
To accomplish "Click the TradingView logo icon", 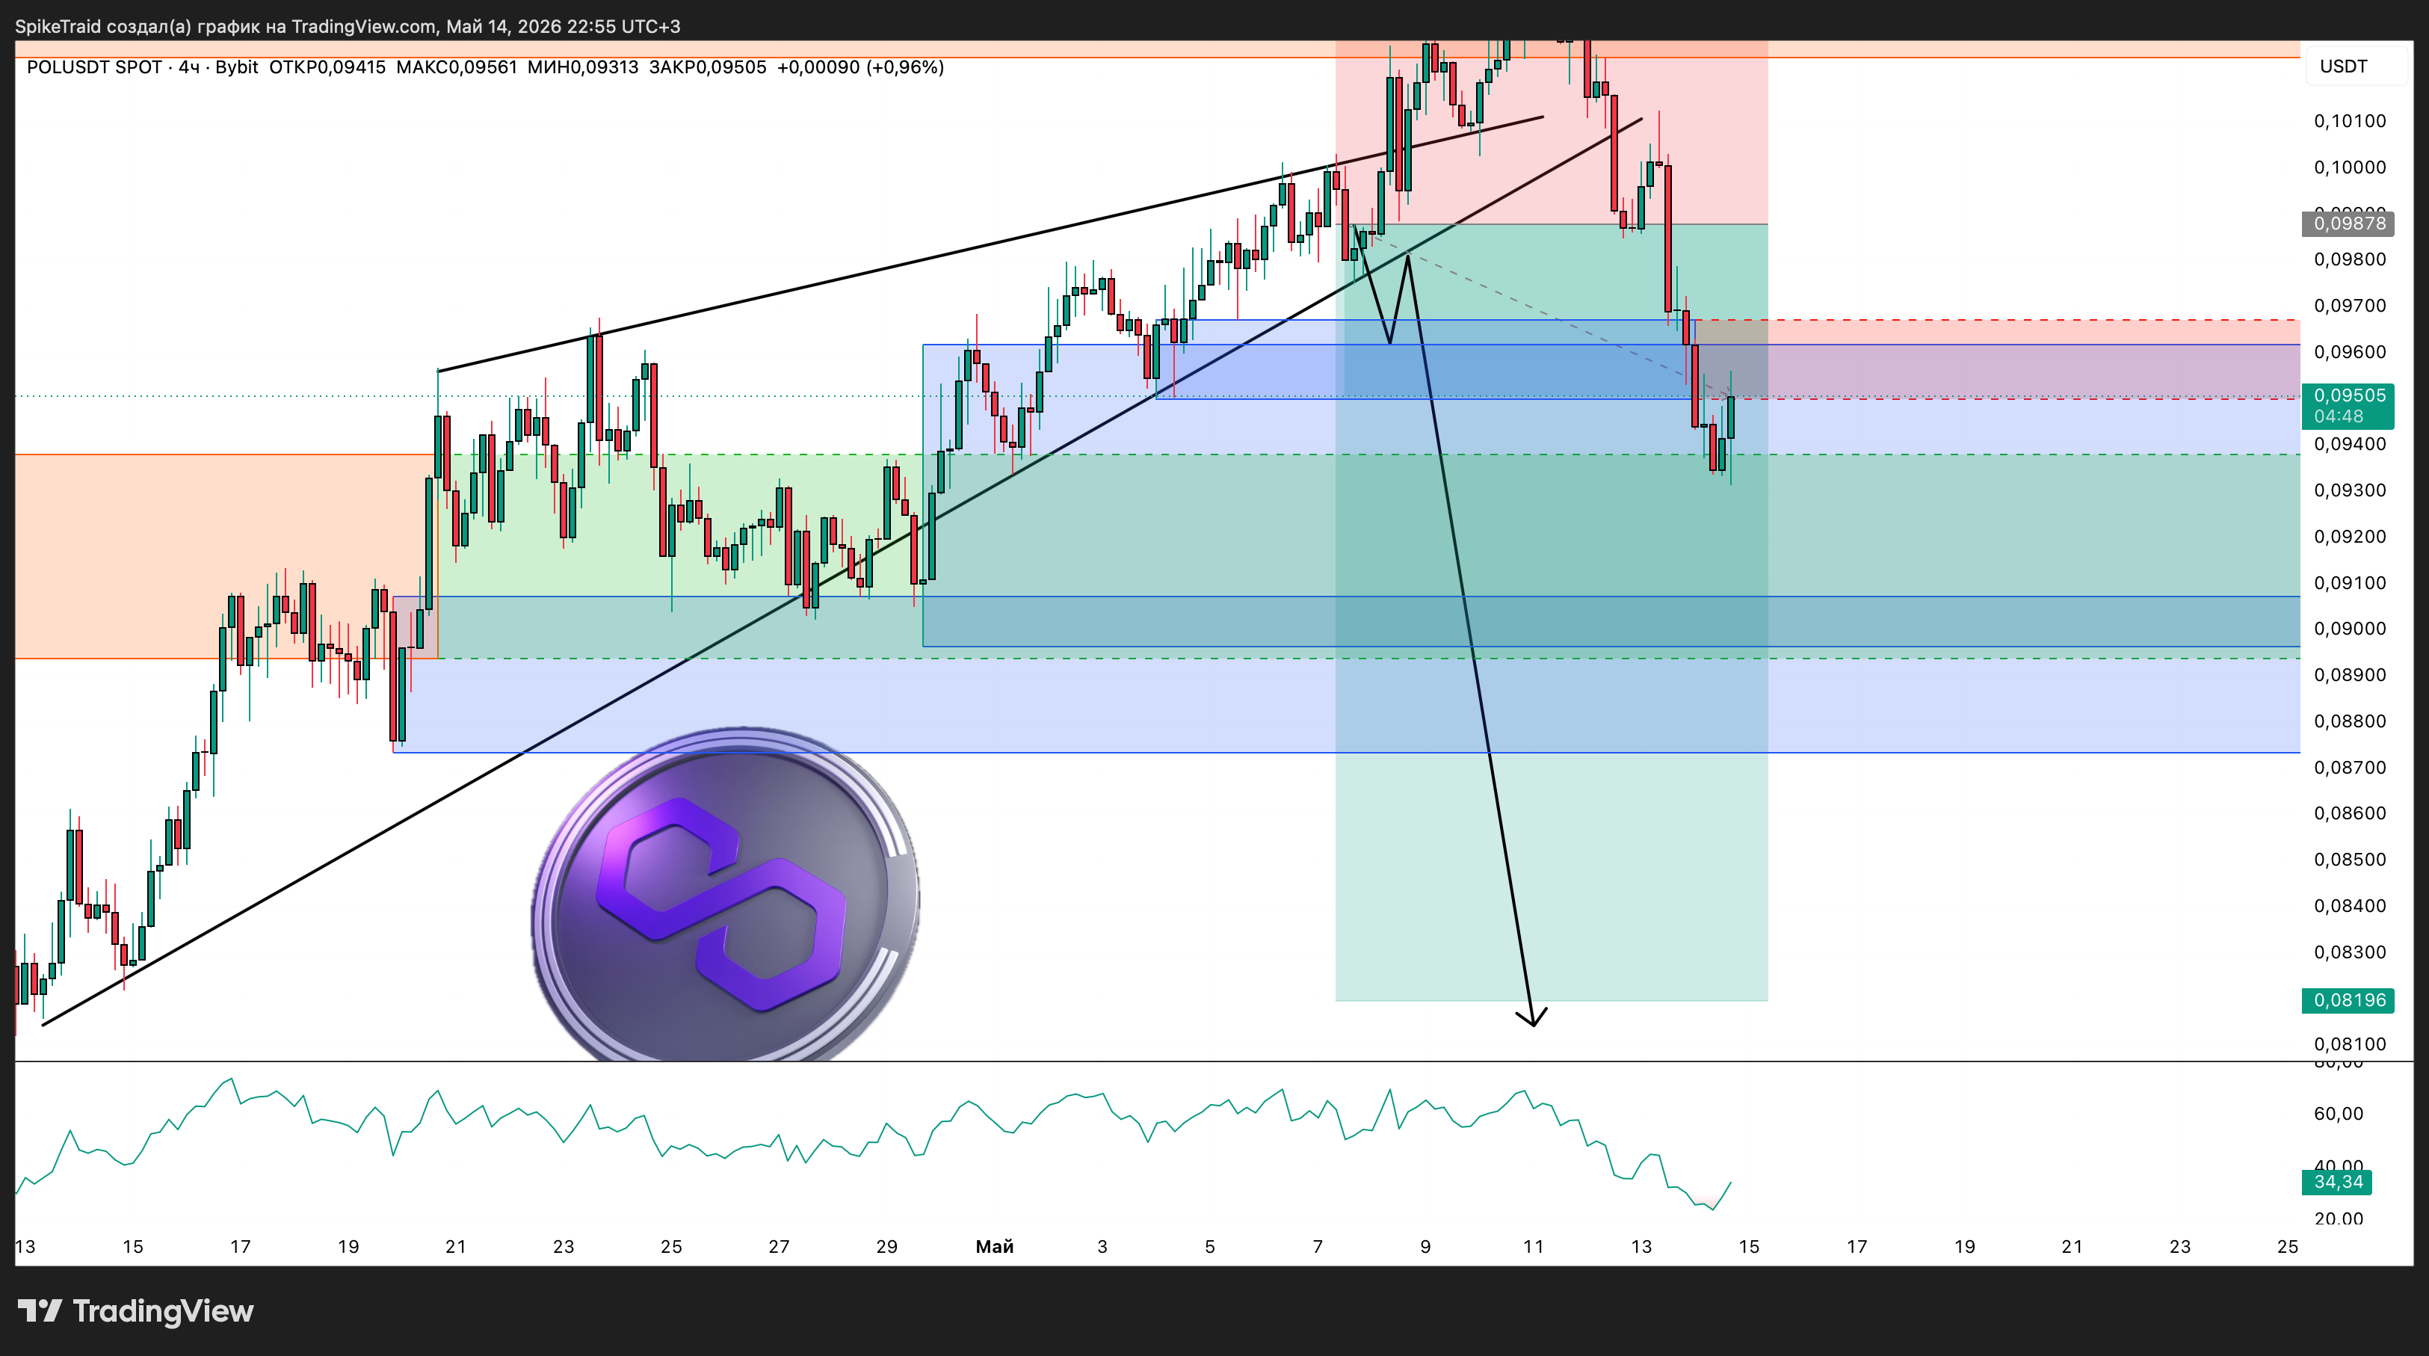I will (40, 1310).
